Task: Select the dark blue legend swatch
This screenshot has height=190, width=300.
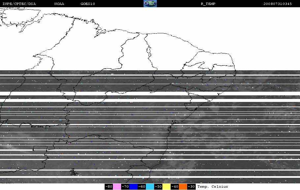Action: coord(133,187)
